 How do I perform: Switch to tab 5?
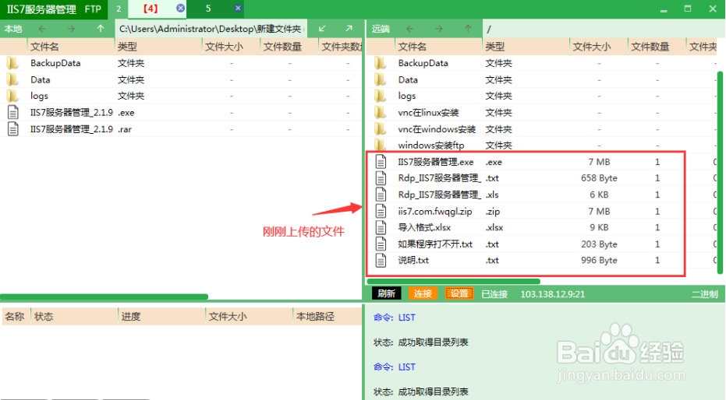(x=208, y=9)
